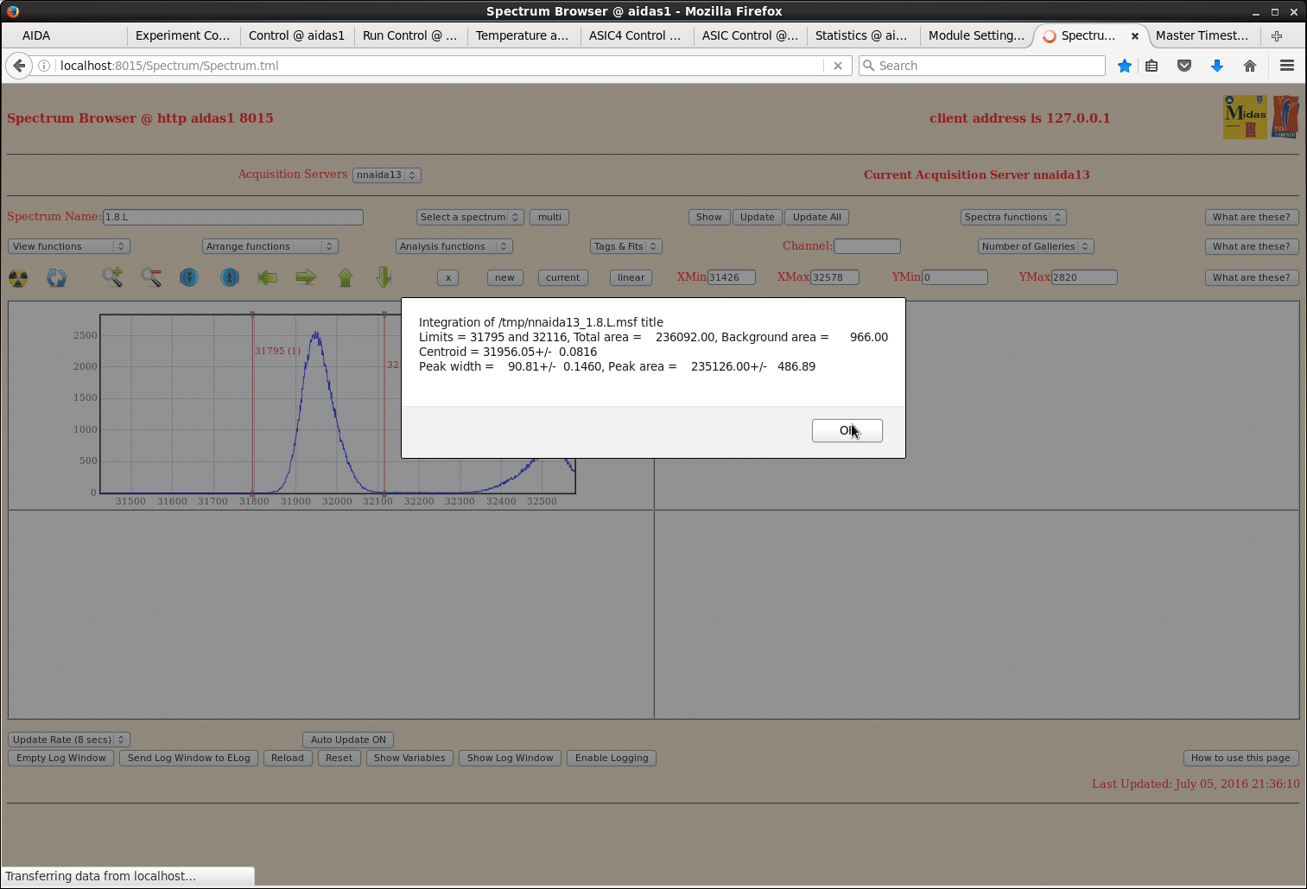Click the Channel input field
This screenshot has height=889, width=1307.
pyautogui.click(x=867, y=246)
